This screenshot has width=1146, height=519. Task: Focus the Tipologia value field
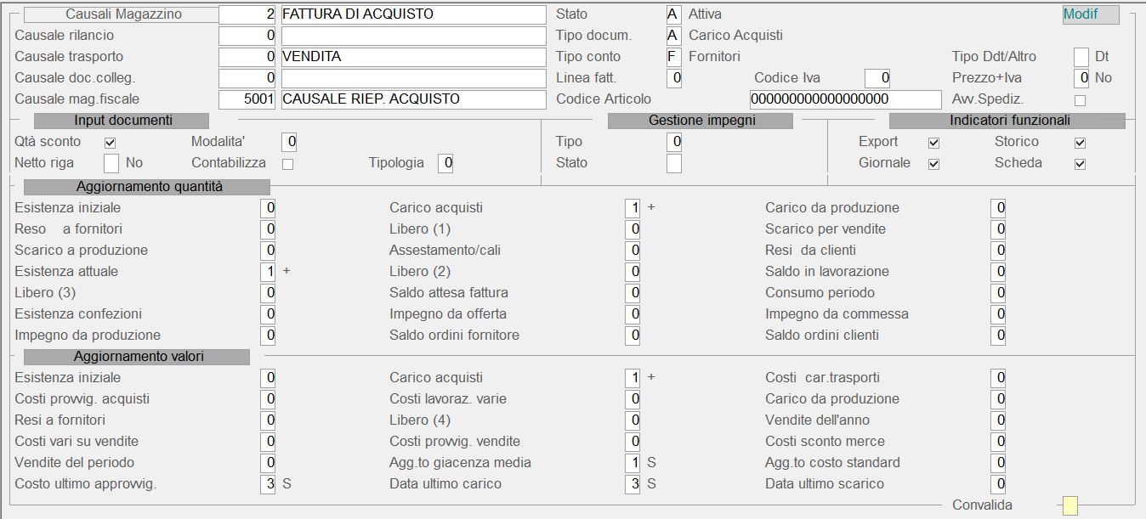point(445,163)
